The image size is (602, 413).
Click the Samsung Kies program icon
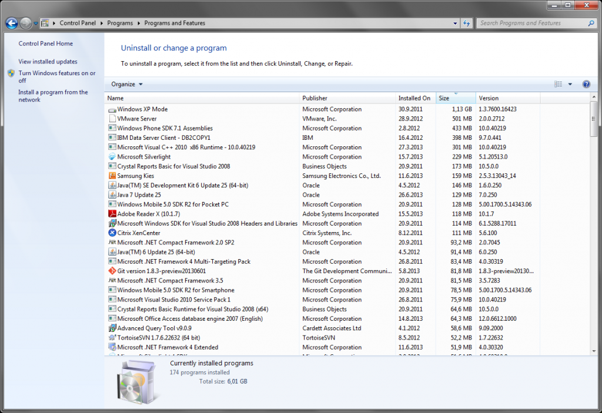(112, 176)
